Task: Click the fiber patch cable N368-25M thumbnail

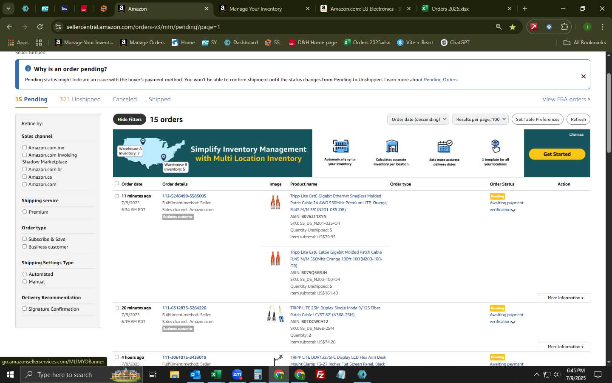Action: 275,314
